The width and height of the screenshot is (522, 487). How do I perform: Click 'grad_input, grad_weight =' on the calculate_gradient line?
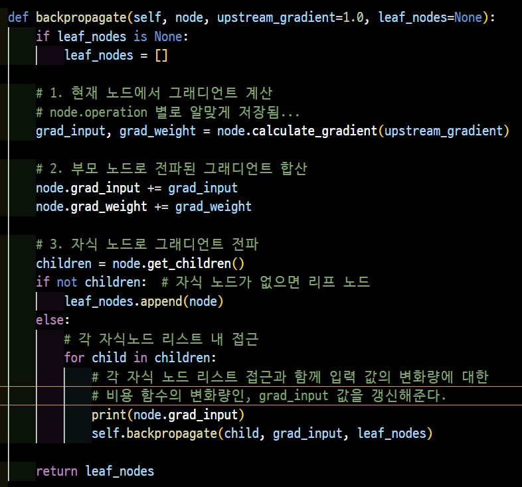coord(123,131)
